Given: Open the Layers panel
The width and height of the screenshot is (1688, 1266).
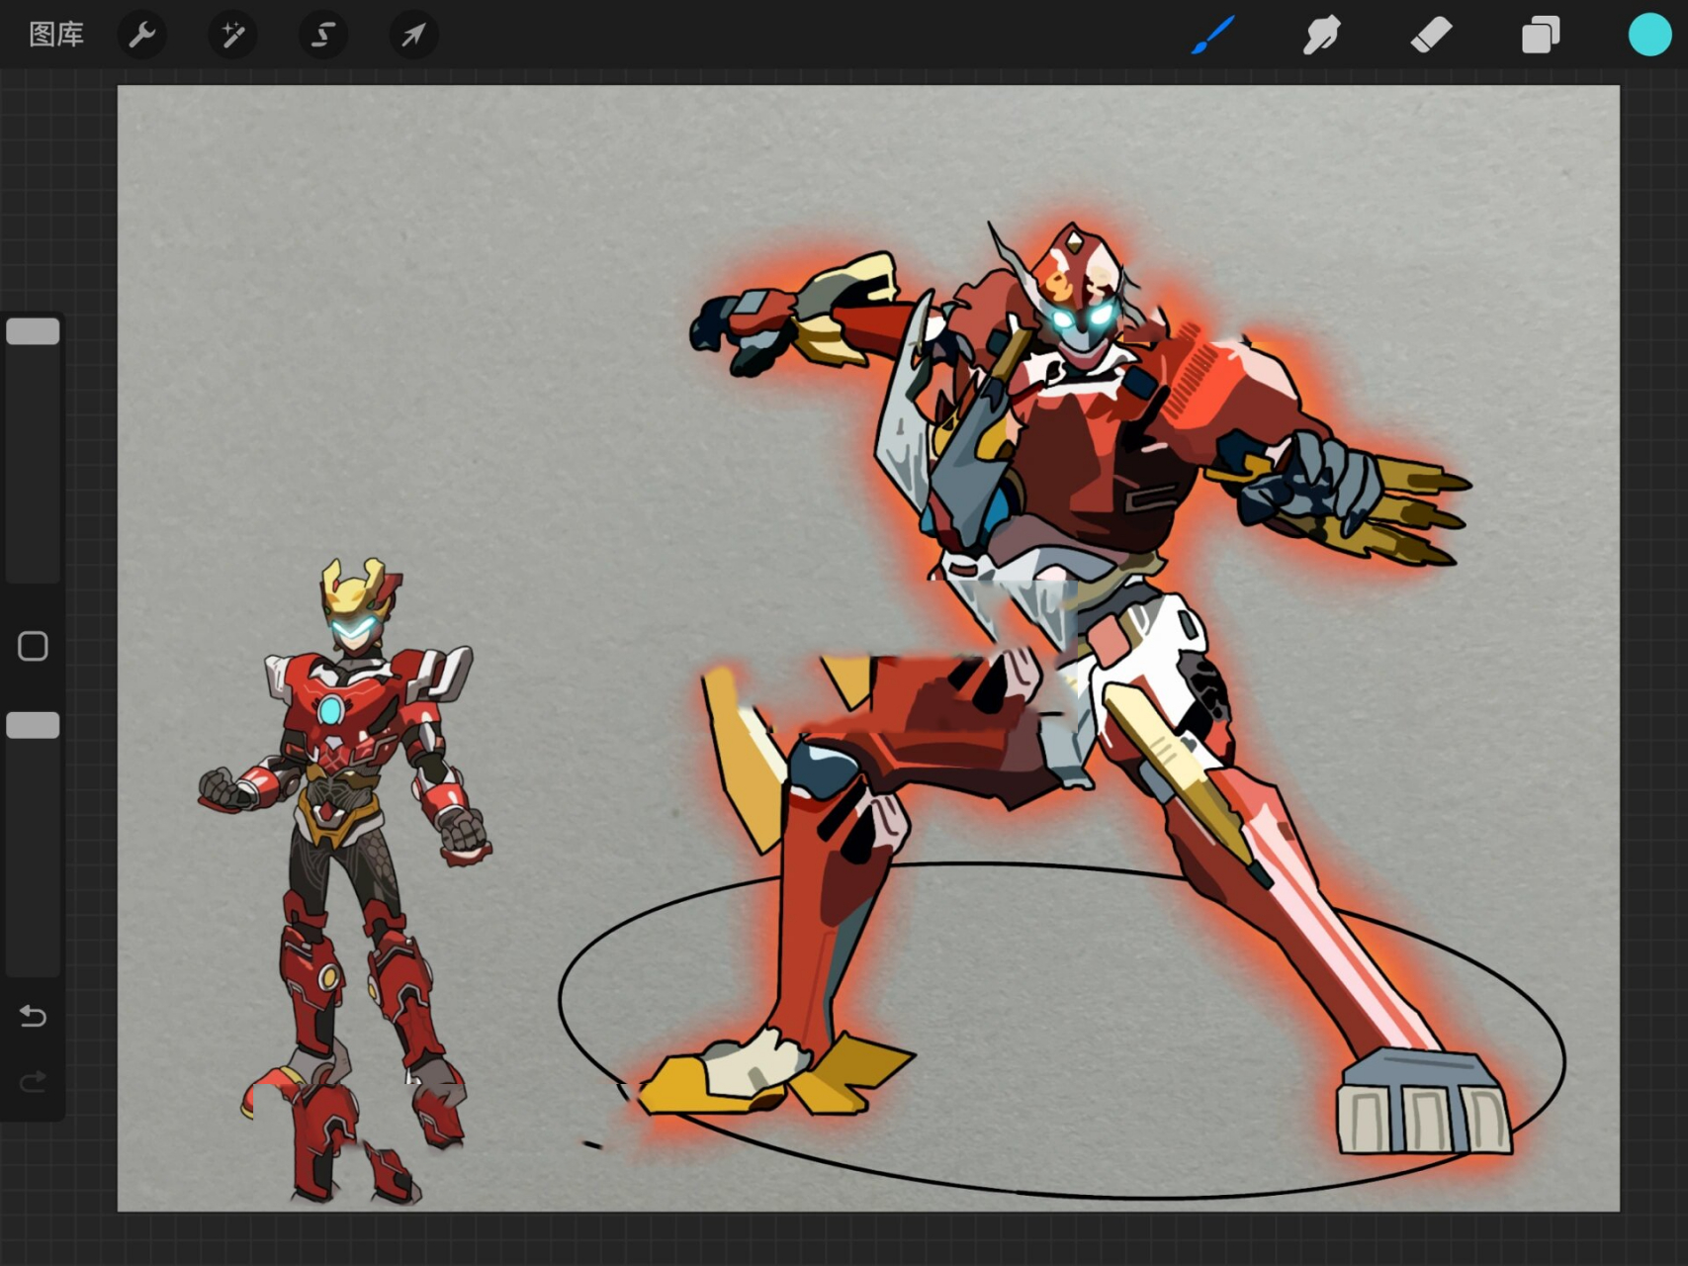Looking at the screenshot, I should coord(1541,36).
